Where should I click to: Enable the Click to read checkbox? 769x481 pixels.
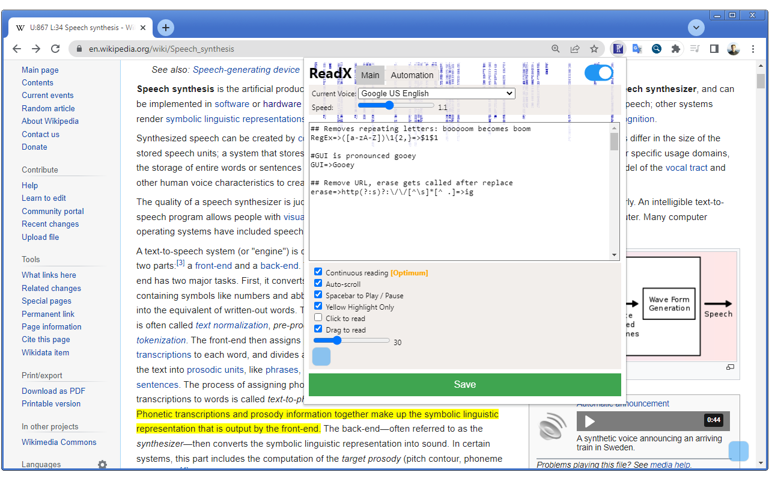point(318,317)
